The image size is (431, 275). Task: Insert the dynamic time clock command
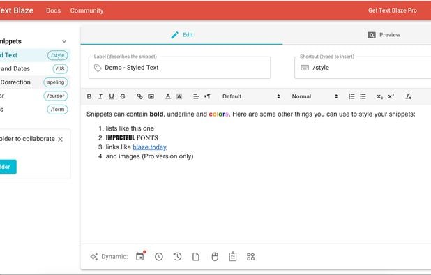159,257
